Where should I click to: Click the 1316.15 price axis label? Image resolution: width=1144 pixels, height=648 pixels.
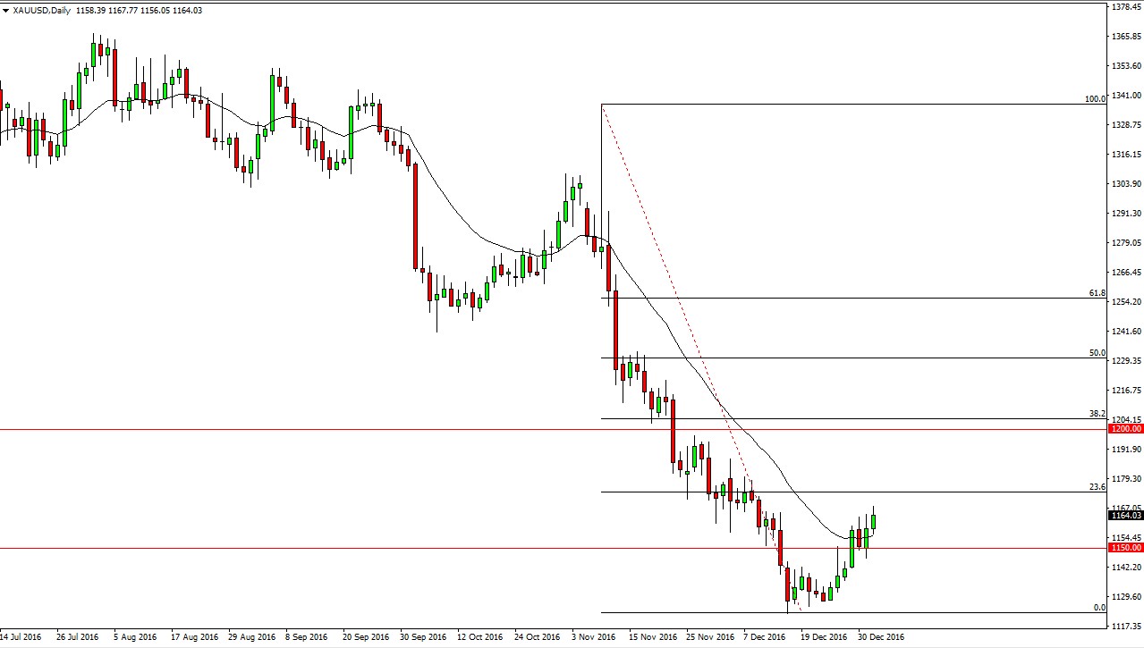point(1127,155)
